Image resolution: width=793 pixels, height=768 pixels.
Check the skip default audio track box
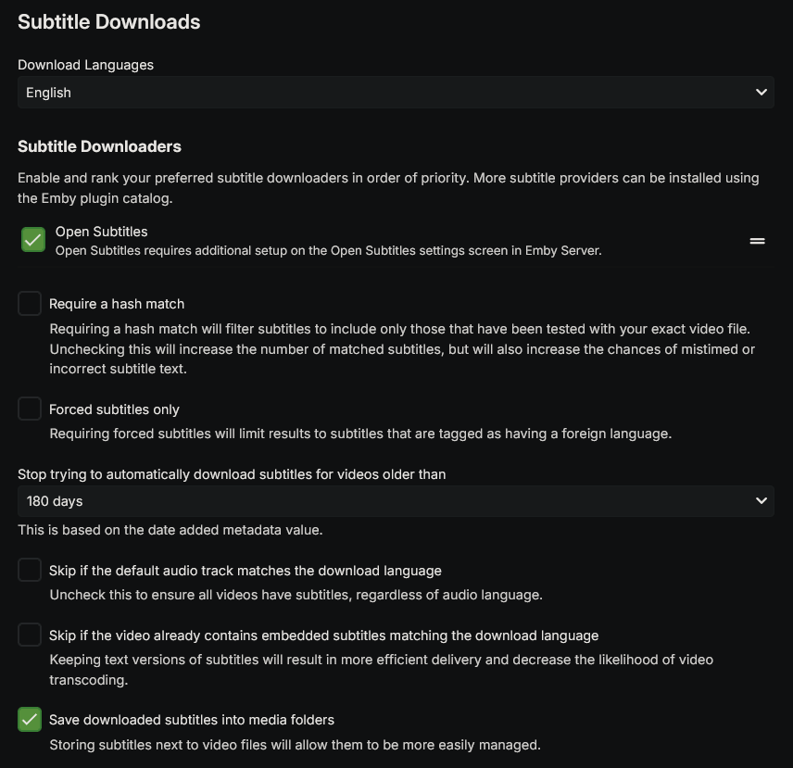coord(30,570)
